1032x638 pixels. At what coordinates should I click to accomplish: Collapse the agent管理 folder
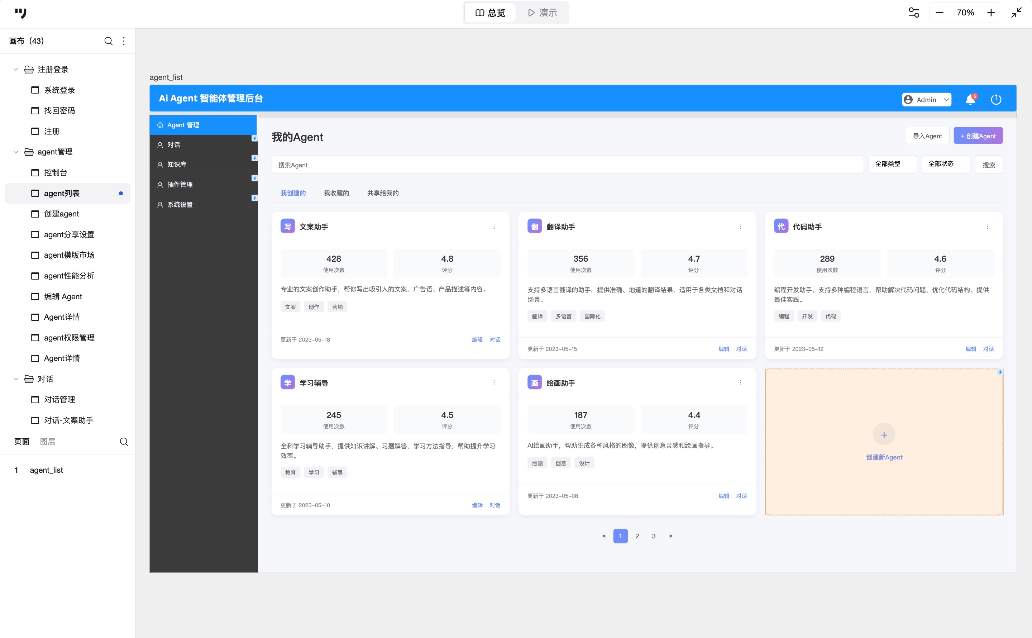point(16,152)
